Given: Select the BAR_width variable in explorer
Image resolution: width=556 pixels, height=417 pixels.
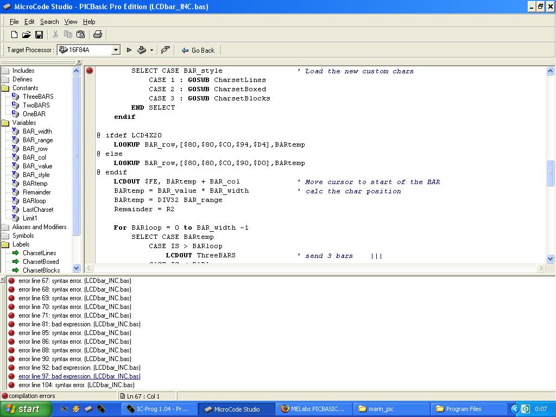Looking at the screenshot, I should coord(37,131).
